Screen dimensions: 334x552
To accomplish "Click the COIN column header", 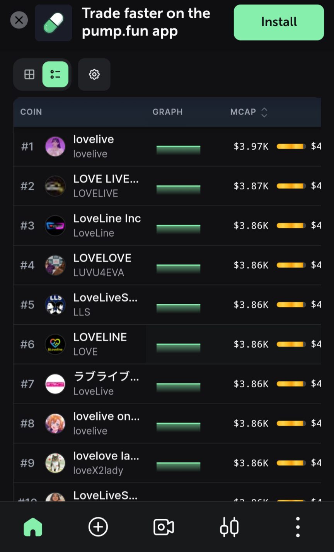I will tap(31, 112).
